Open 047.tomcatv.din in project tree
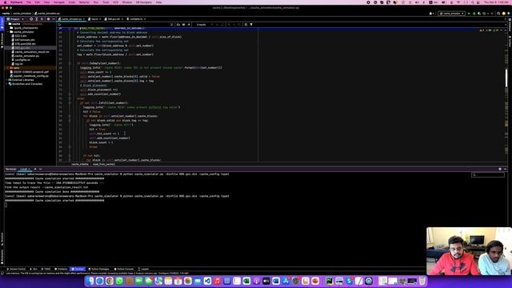512x288 pixels. coord(25,40)
